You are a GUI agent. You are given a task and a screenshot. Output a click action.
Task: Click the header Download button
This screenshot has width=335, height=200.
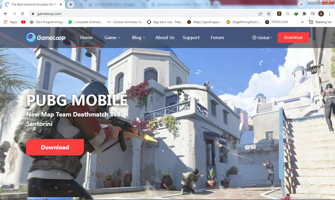tap(293, 38)
